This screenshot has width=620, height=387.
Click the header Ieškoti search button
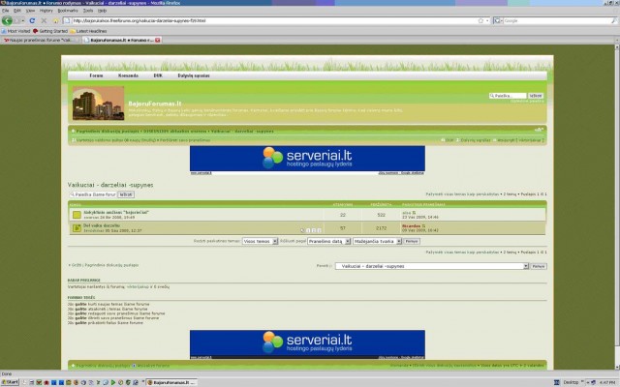(536, 96)
